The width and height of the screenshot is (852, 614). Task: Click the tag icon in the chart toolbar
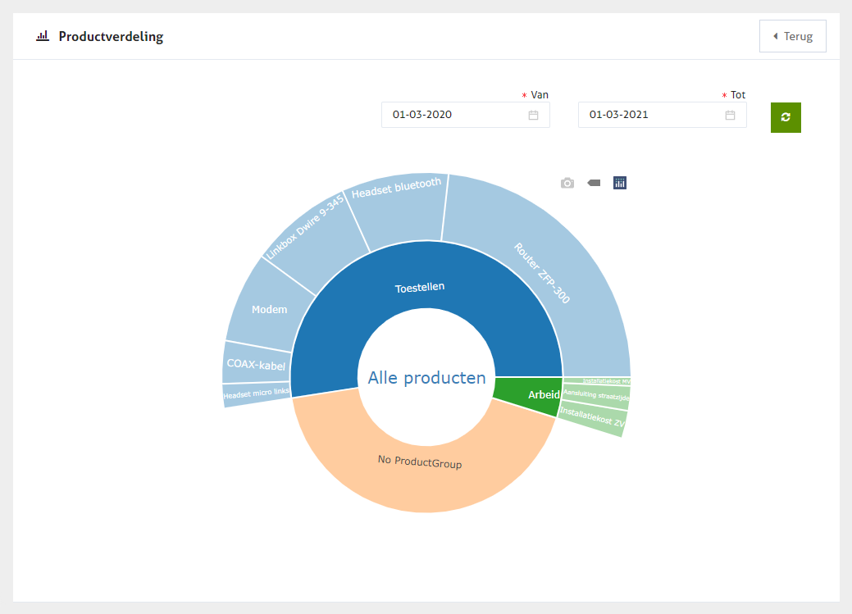coord(594,183)
